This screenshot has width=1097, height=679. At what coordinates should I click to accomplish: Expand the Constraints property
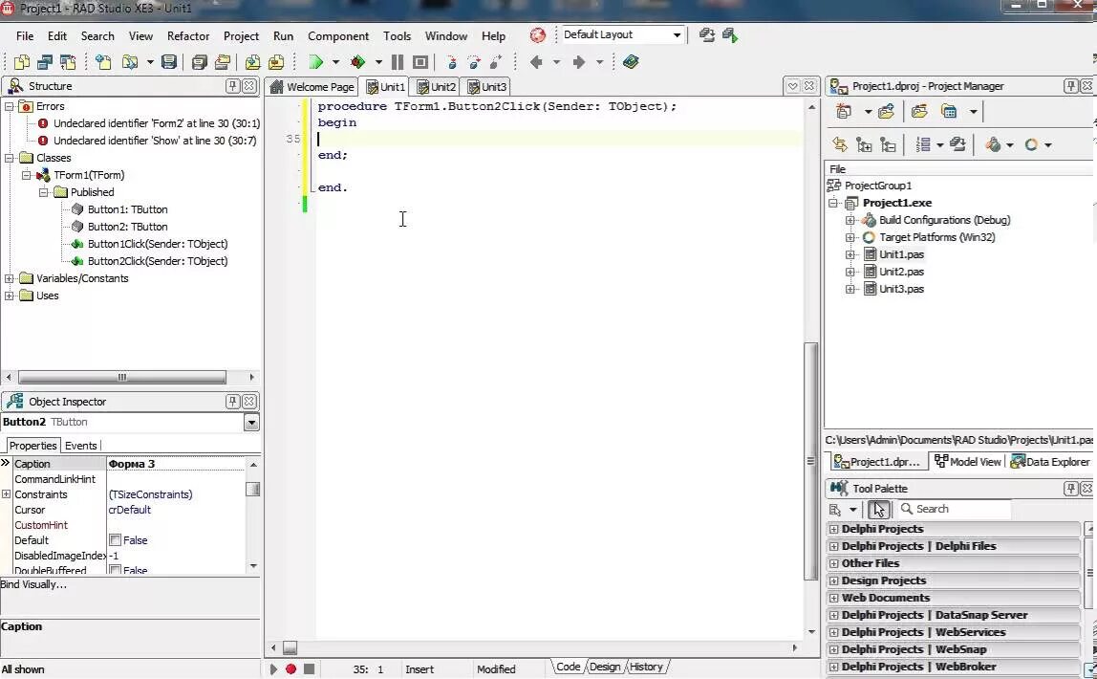click(7, 494)
